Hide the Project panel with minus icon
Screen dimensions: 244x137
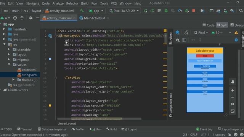click(37, 18)
